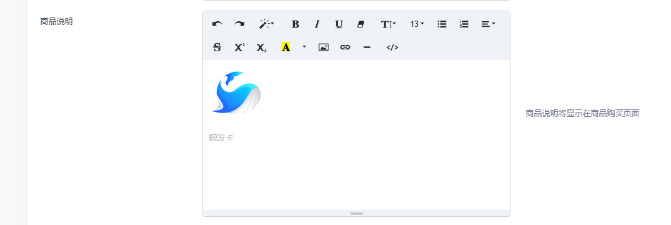Image resolution: width=671 pixels, height=225 pixels.
Task: Insert an ordered numbered list
Action: (x=464, y=24)
